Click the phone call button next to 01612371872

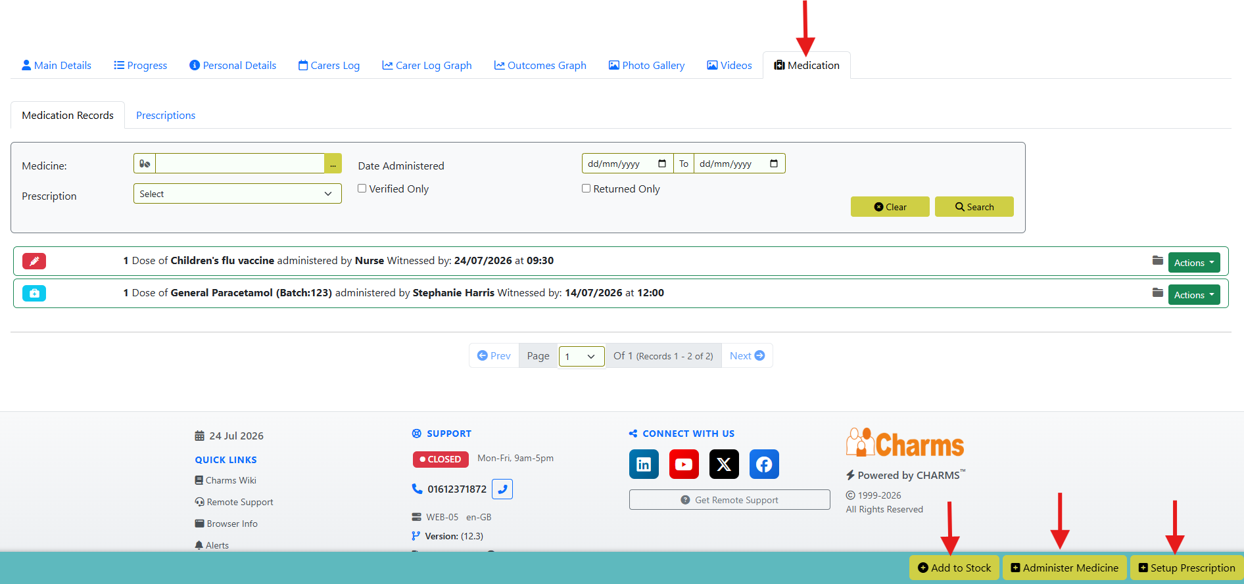click(502, 489)
